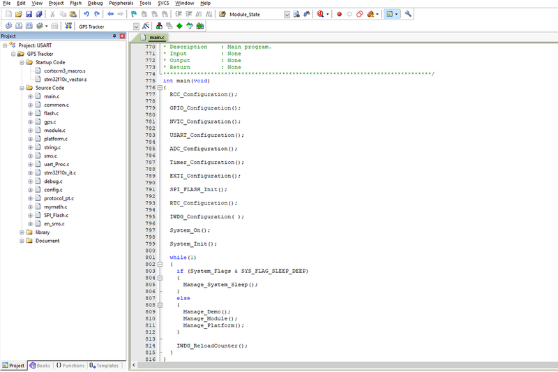558x372 pixels.
Task: Build the target with the Build icon
Action: (x=19, y=26)
